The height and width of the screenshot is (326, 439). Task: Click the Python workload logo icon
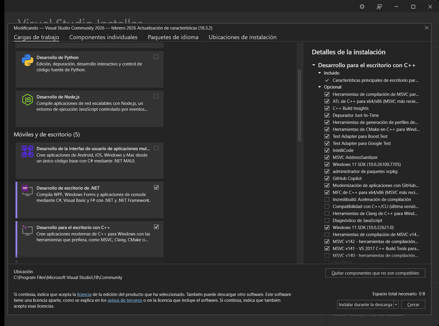coord(28,60)
